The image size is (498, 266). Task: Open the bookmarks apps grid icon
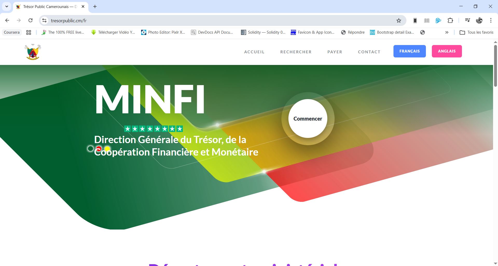29,32
